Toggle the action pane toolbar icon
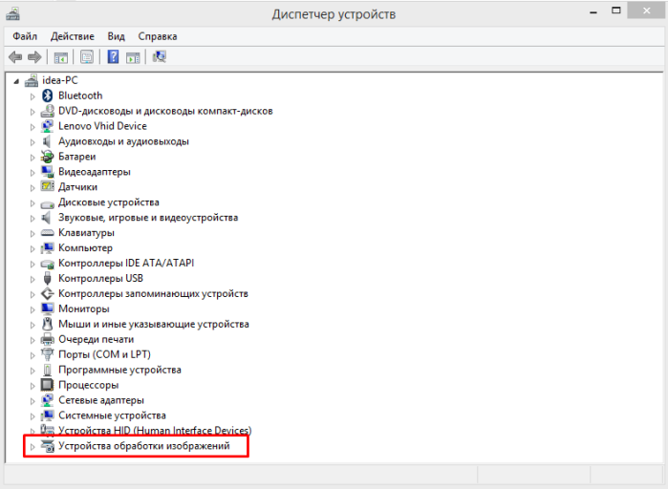The width and height of the screenshot is (668, 489). pyautogui.click(x=133, y=57)
